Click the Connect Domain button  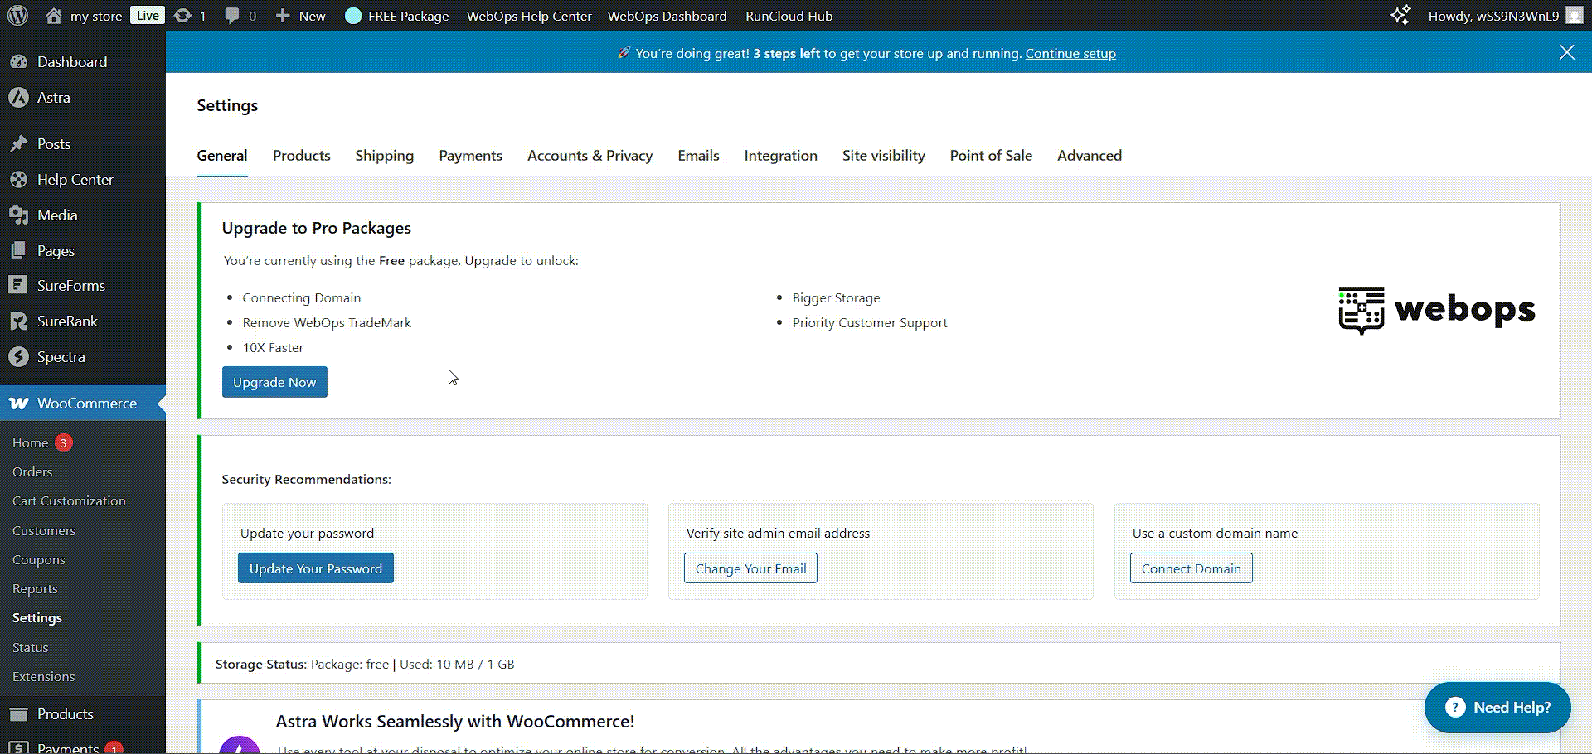click(x=1191, y=568)
